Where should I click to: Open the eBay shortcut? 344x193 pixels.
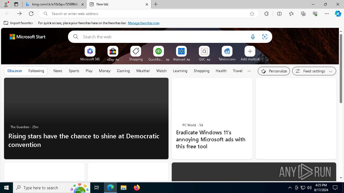click(113, 54)
